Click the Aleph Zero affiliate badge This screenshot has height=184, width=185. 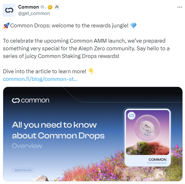pyautogui.click(x=57, y=7)
